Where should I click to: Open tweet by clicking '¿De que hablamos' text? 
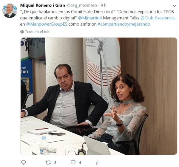point(38,12)
